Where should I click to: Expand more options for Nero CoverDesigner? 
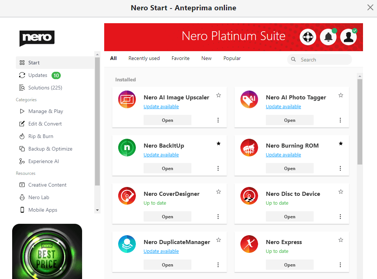click(x=218, y=216)
